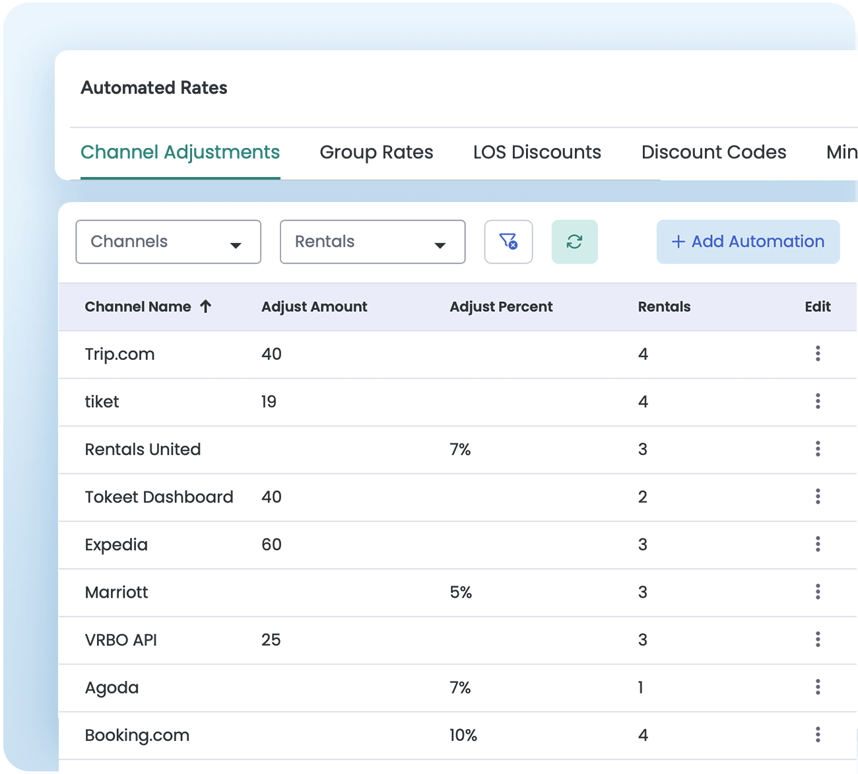Click Agoda's rentals count 1
This screenshot has width=858, height=774.
click(640, 687)
